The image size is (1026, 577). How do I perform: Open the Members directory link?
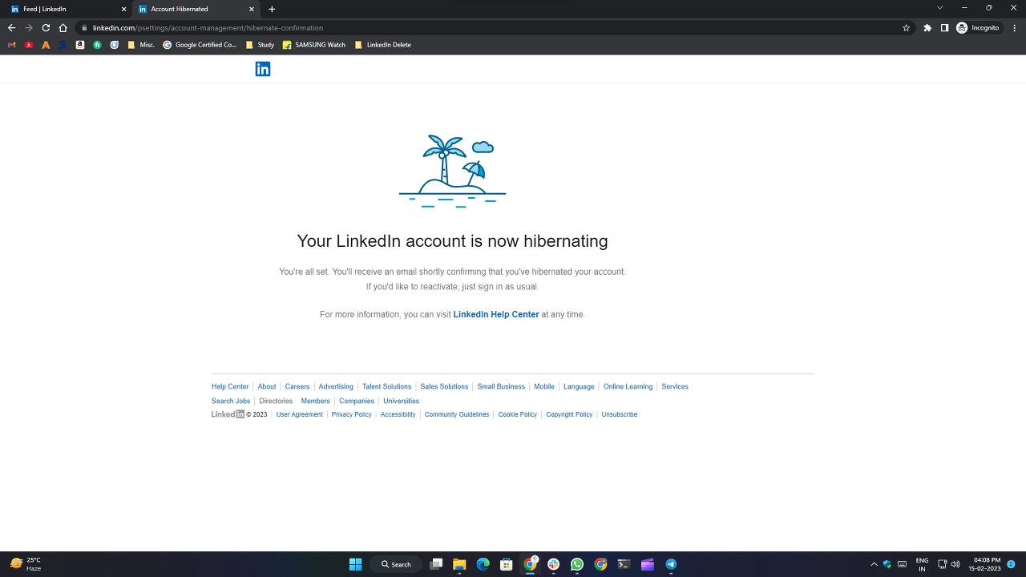tap(315, 401)
